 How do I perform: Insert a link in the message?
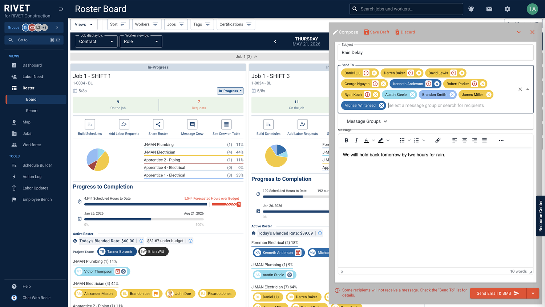click(x=438, y=140)
